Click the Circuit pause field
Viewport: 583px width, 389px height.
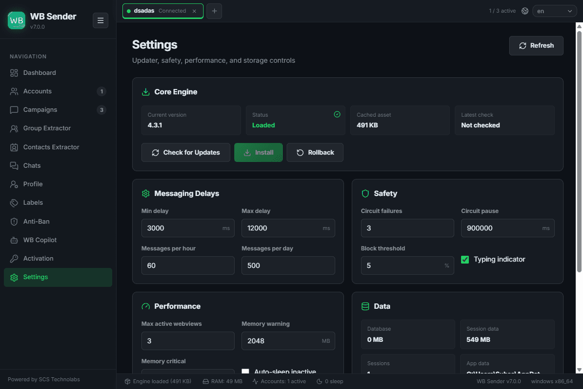pos(508,228)
